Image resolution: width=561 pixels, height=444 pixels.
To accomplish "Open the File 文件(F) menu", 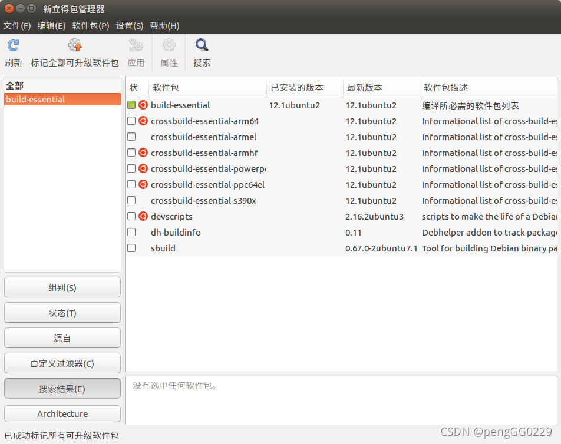I will click(17, 26).
